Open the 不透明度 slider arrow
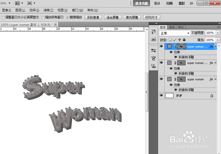Image resolution: width=221 pixels, height=154 pixels. (218, 33)
